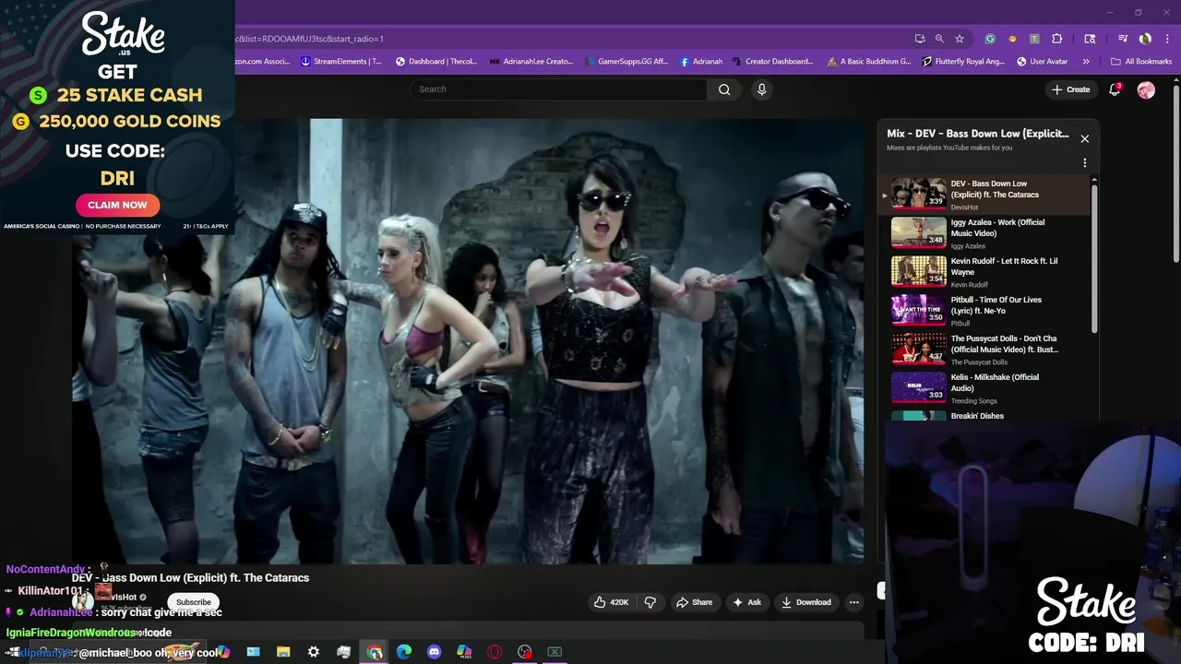Open the YouTube account avatar menu
Screen dimensions: 1181x664
tap(1146, 89)
